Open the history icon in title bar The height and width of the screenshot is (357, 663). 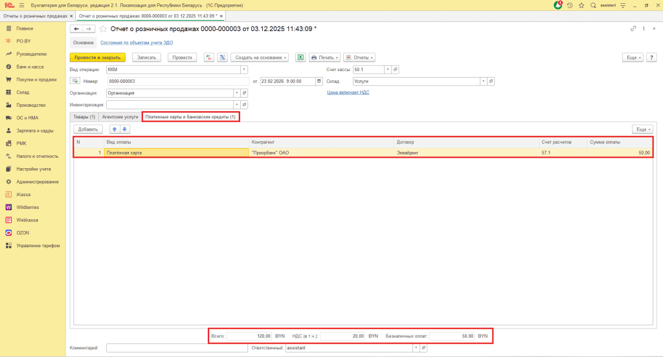(570, 5)
